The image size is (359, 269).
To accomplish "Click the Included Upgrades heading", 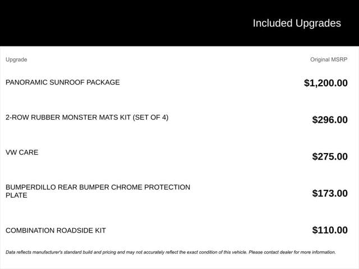I will tap(296, 23).
